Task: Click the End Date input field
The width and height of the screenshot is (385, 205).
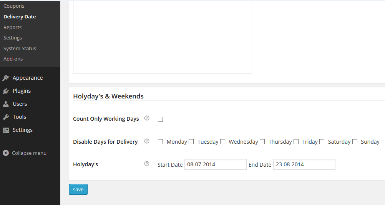Action: 304,164
